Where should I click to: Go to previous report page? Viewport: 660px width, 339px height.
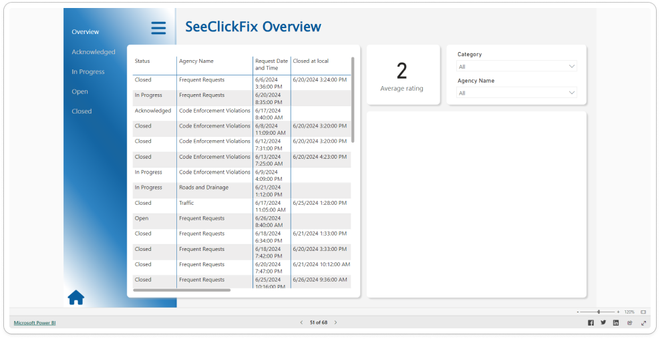pyautogui.click(x=301, y=322)
